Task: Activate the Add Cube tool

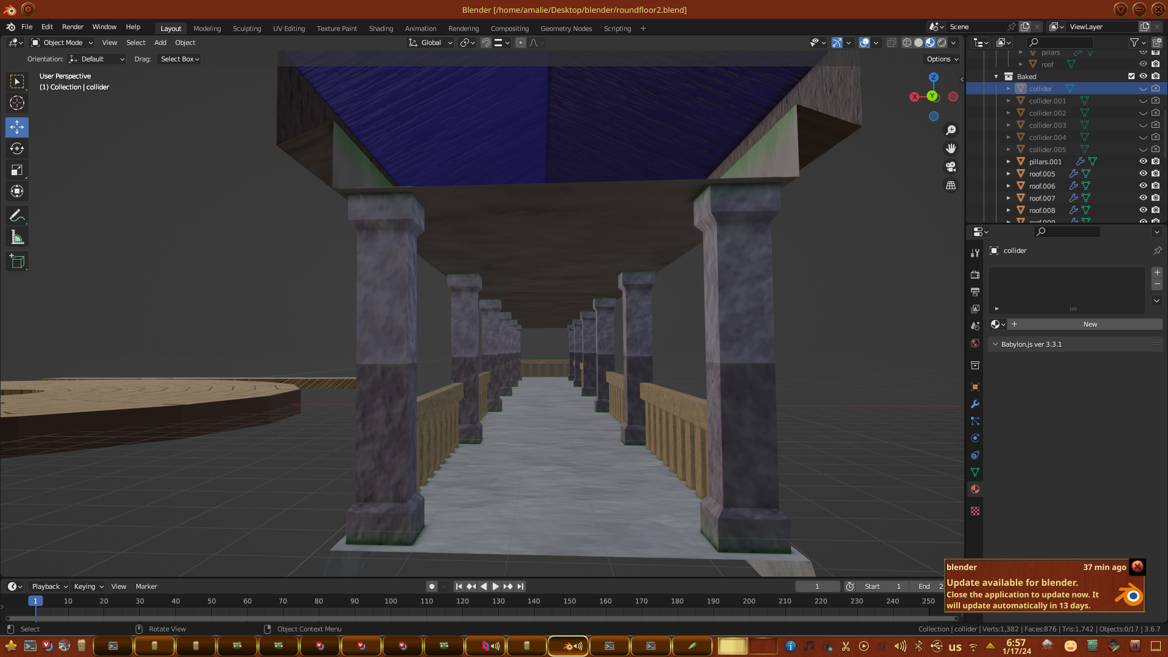Action: (17, 262)
